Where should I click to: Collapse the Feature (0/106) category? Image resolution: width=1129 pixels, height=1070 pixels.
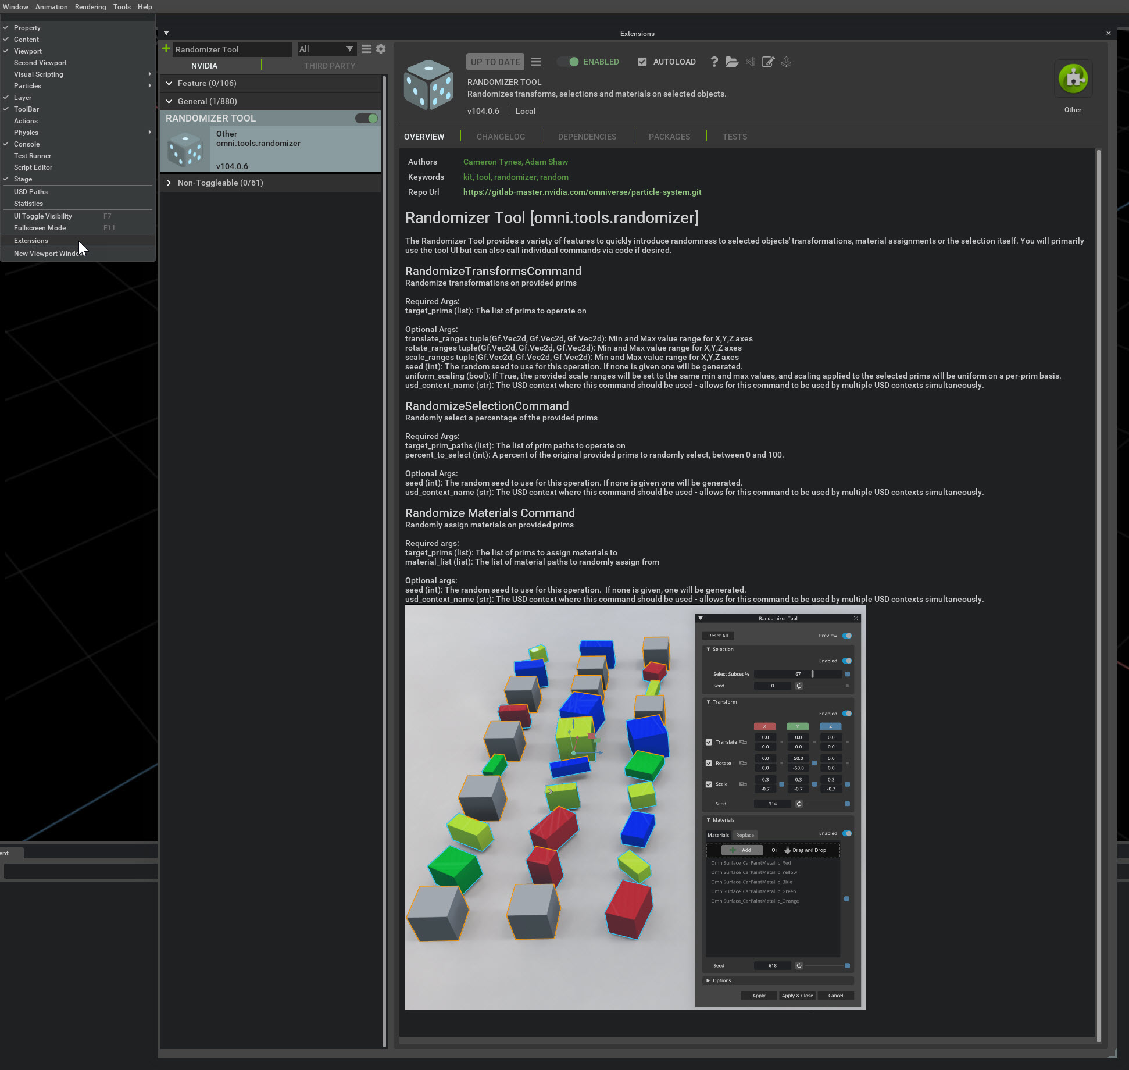(169, 83)
